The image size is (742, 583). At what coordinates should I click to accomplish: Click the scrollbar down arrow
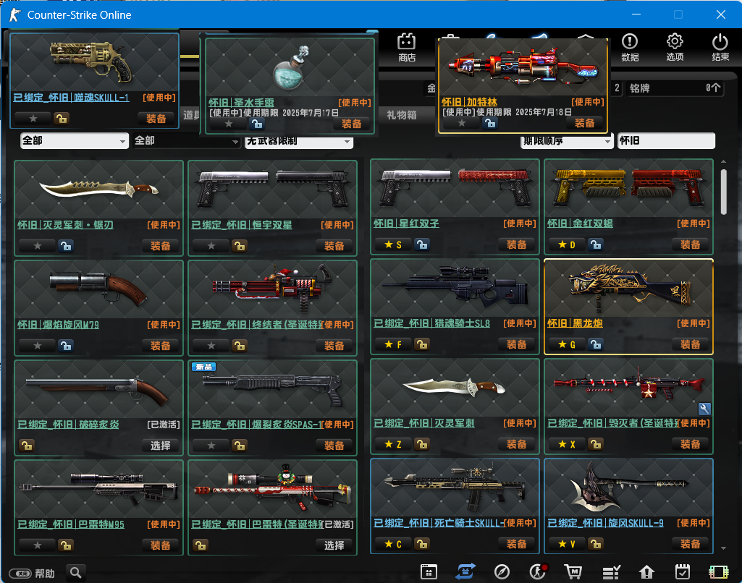click(723, 548)
